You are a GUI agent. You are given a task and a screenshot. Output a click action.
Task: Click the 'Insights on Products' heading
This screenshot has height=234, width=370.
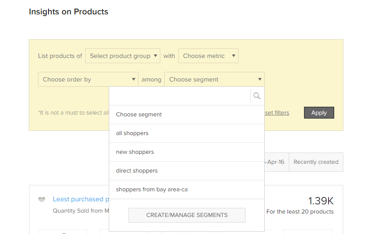click(x=69, y=12)
